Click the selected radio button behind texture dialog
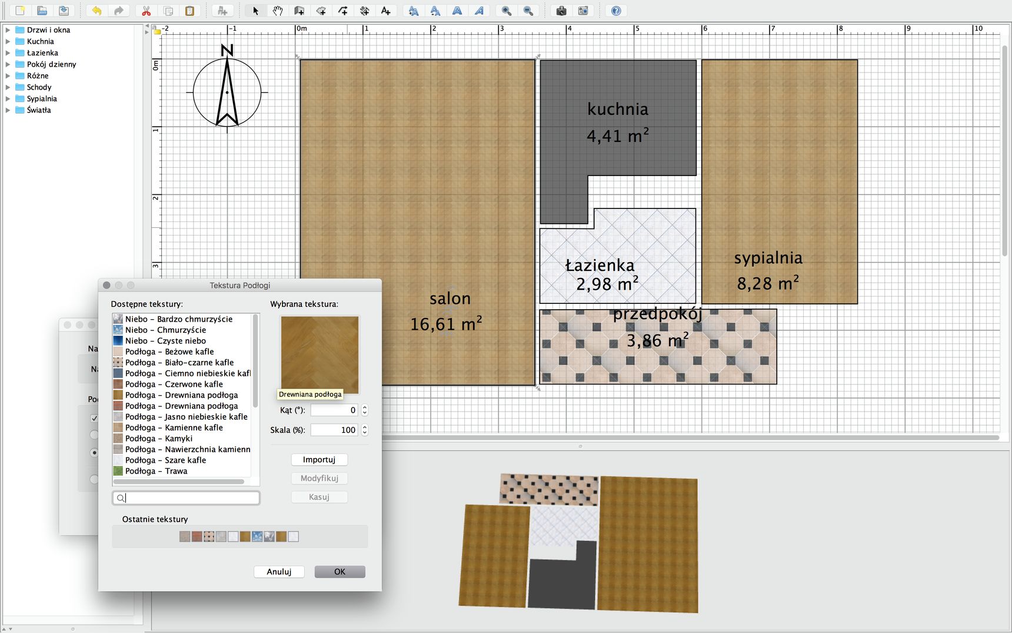Screen dimensions: 1012x633 point(94,453)
